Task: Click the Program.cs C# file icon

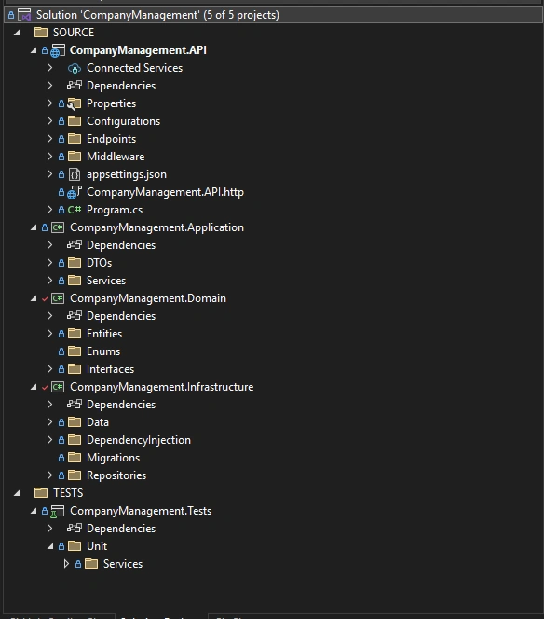Action: click(x=75, y=210)
